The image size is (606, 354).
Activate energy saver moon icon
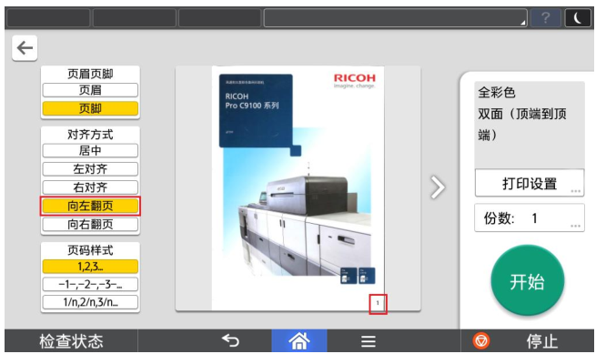[x=578, y=18]
